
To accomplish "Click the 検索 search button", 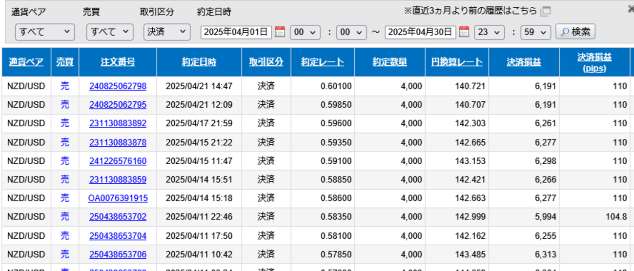I will [x=575, y=32].
